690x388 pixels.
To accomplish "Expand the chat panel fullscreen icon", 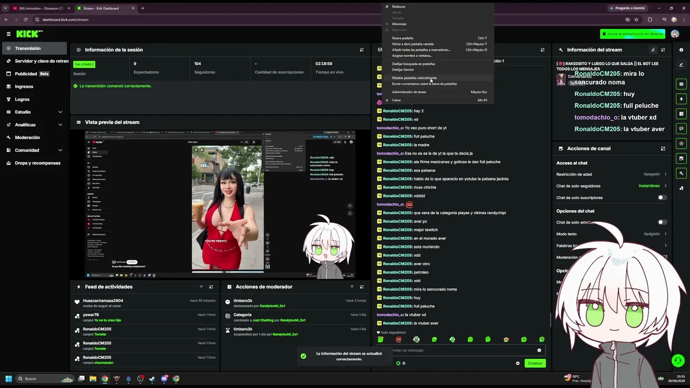I will [x=542, y=50].
